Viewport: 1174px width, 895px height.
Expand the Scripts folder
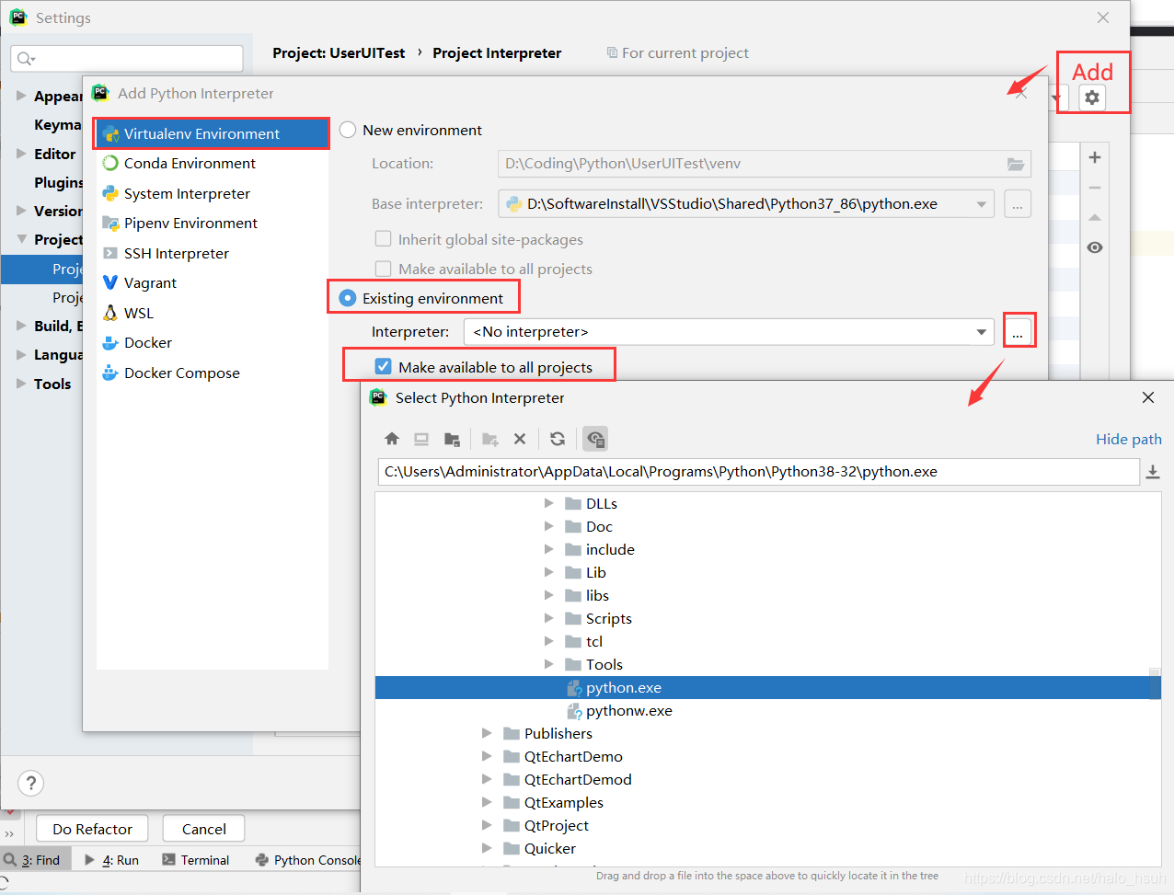(x=549, y=618)
